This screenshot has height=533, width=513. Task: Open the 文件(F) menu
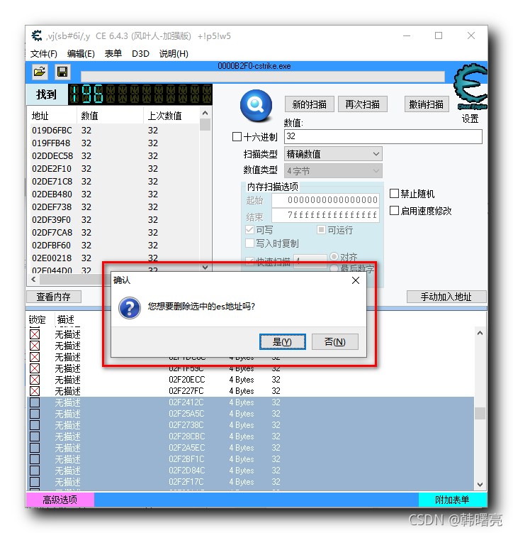44,54
